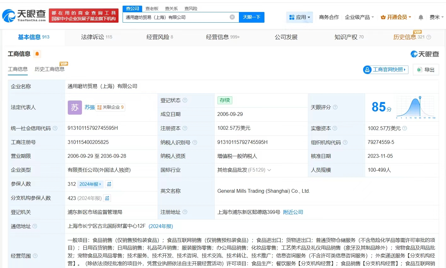Image resolution: width=446 pixels, height=268 pixels.
Task: Click the English name General Mills Trading (Shanghai)
Action: pos(264,191)
